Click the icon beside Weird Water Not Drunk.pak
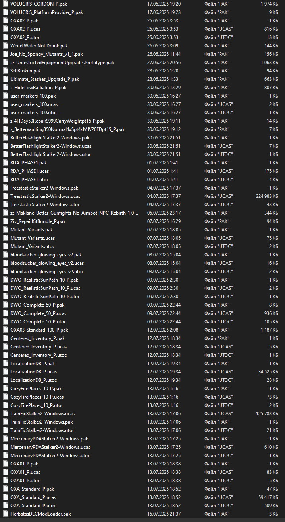Screen dimensions: 285x522 (5, 46)
